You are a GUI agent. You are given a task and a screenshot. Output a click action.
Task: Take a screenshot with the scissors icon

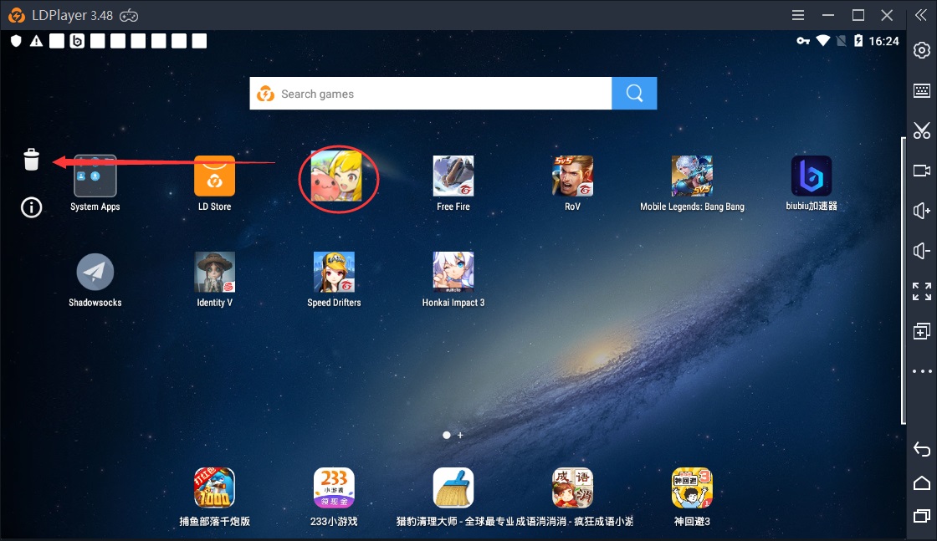tap(922, 130)
